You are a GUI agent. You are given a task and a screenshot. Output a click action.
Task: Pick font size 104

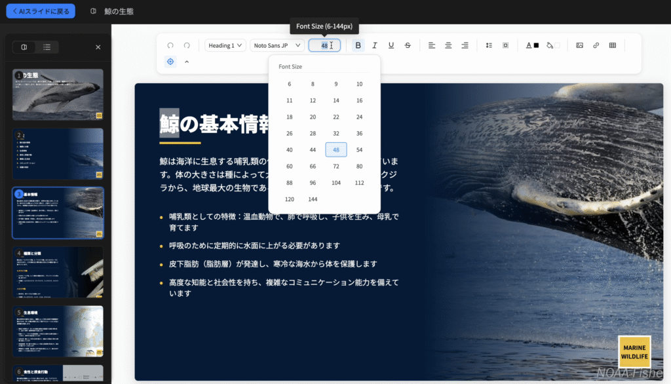pyautogui.click(x=336, y=183)
